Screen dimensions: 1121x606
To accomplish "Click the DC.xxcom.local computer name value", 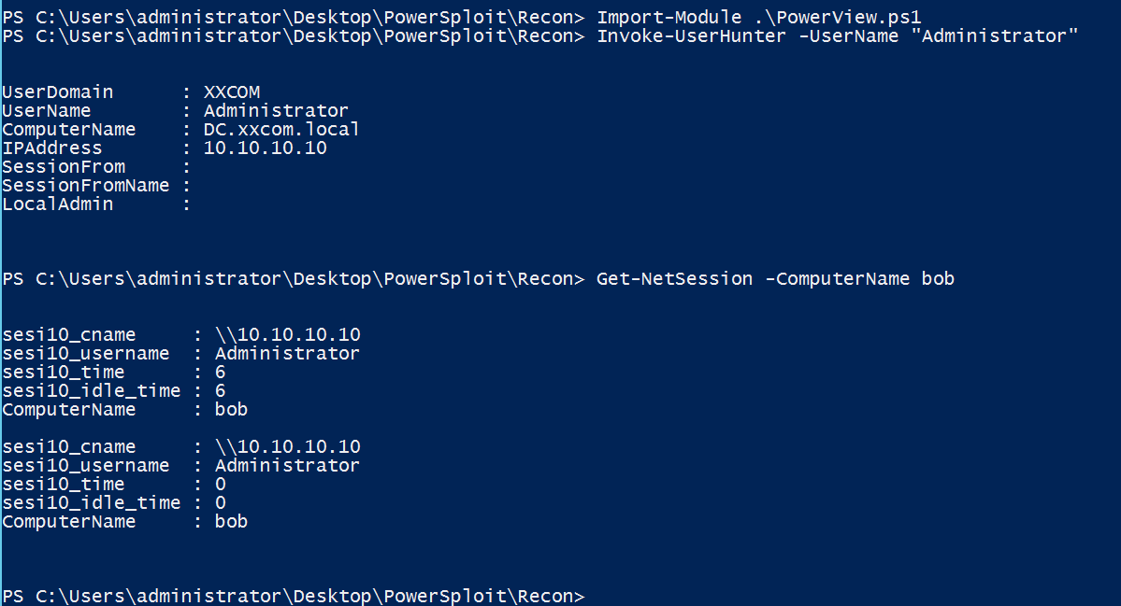I will coord(281,129).
